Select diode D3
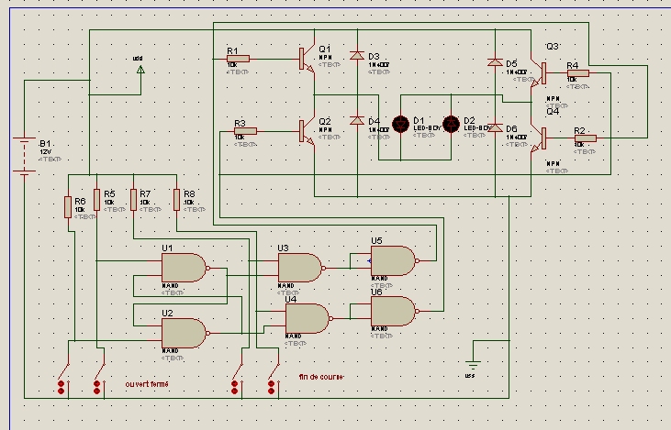 pos(357,56)
